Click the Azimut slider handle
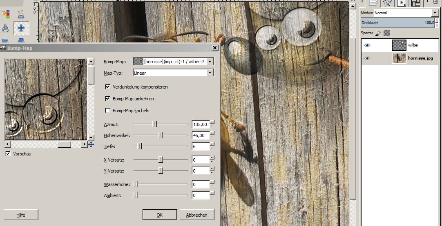The height and width of the screenshot is (226, 442). click(x=154, y=124)
